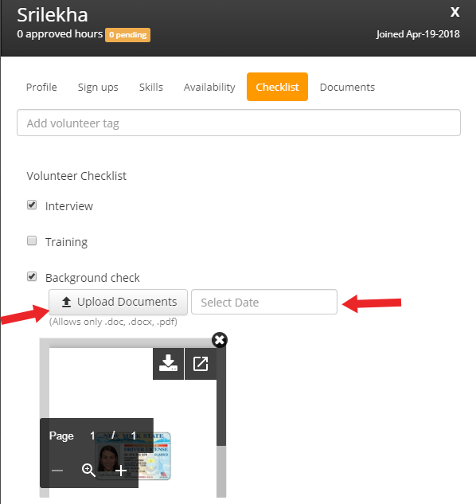
Task: View the Availability tab
Action: [x=209, y=87]
